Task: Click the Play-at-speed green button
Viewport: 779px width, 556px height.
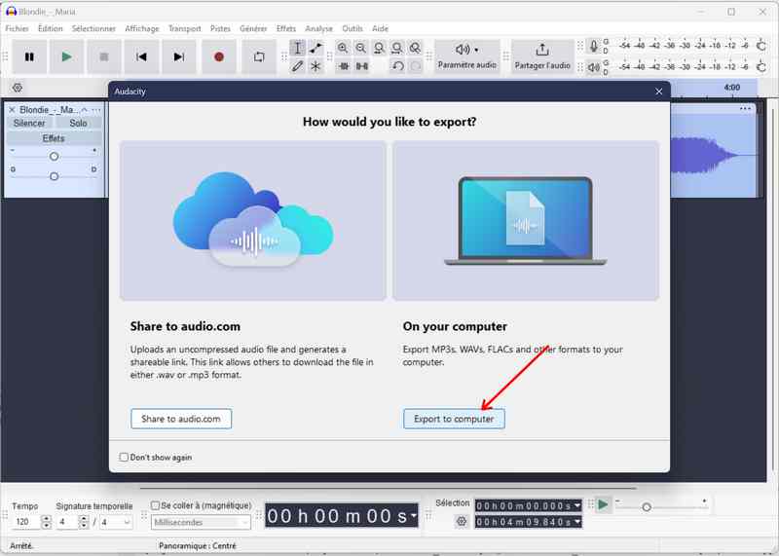Action: click(x=603, y=504)
